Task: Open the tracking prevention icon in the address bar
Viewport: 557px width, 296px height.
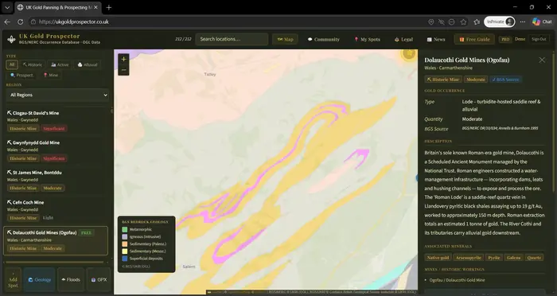Action: click(x=441, y=22)
